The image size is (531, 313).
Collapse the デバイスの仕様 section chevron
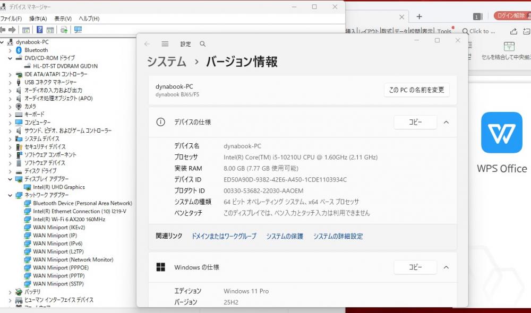446,122
